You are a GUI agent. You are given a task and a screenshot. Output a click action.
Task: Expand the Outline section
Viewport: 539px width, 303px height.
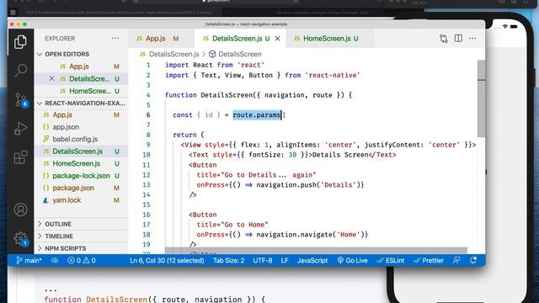click(81, 224)
